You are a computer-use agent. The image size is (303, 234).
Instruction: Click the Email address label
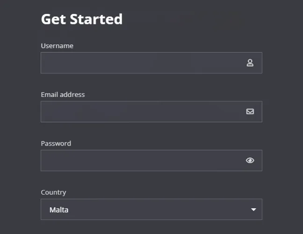(x=63, y=95)
